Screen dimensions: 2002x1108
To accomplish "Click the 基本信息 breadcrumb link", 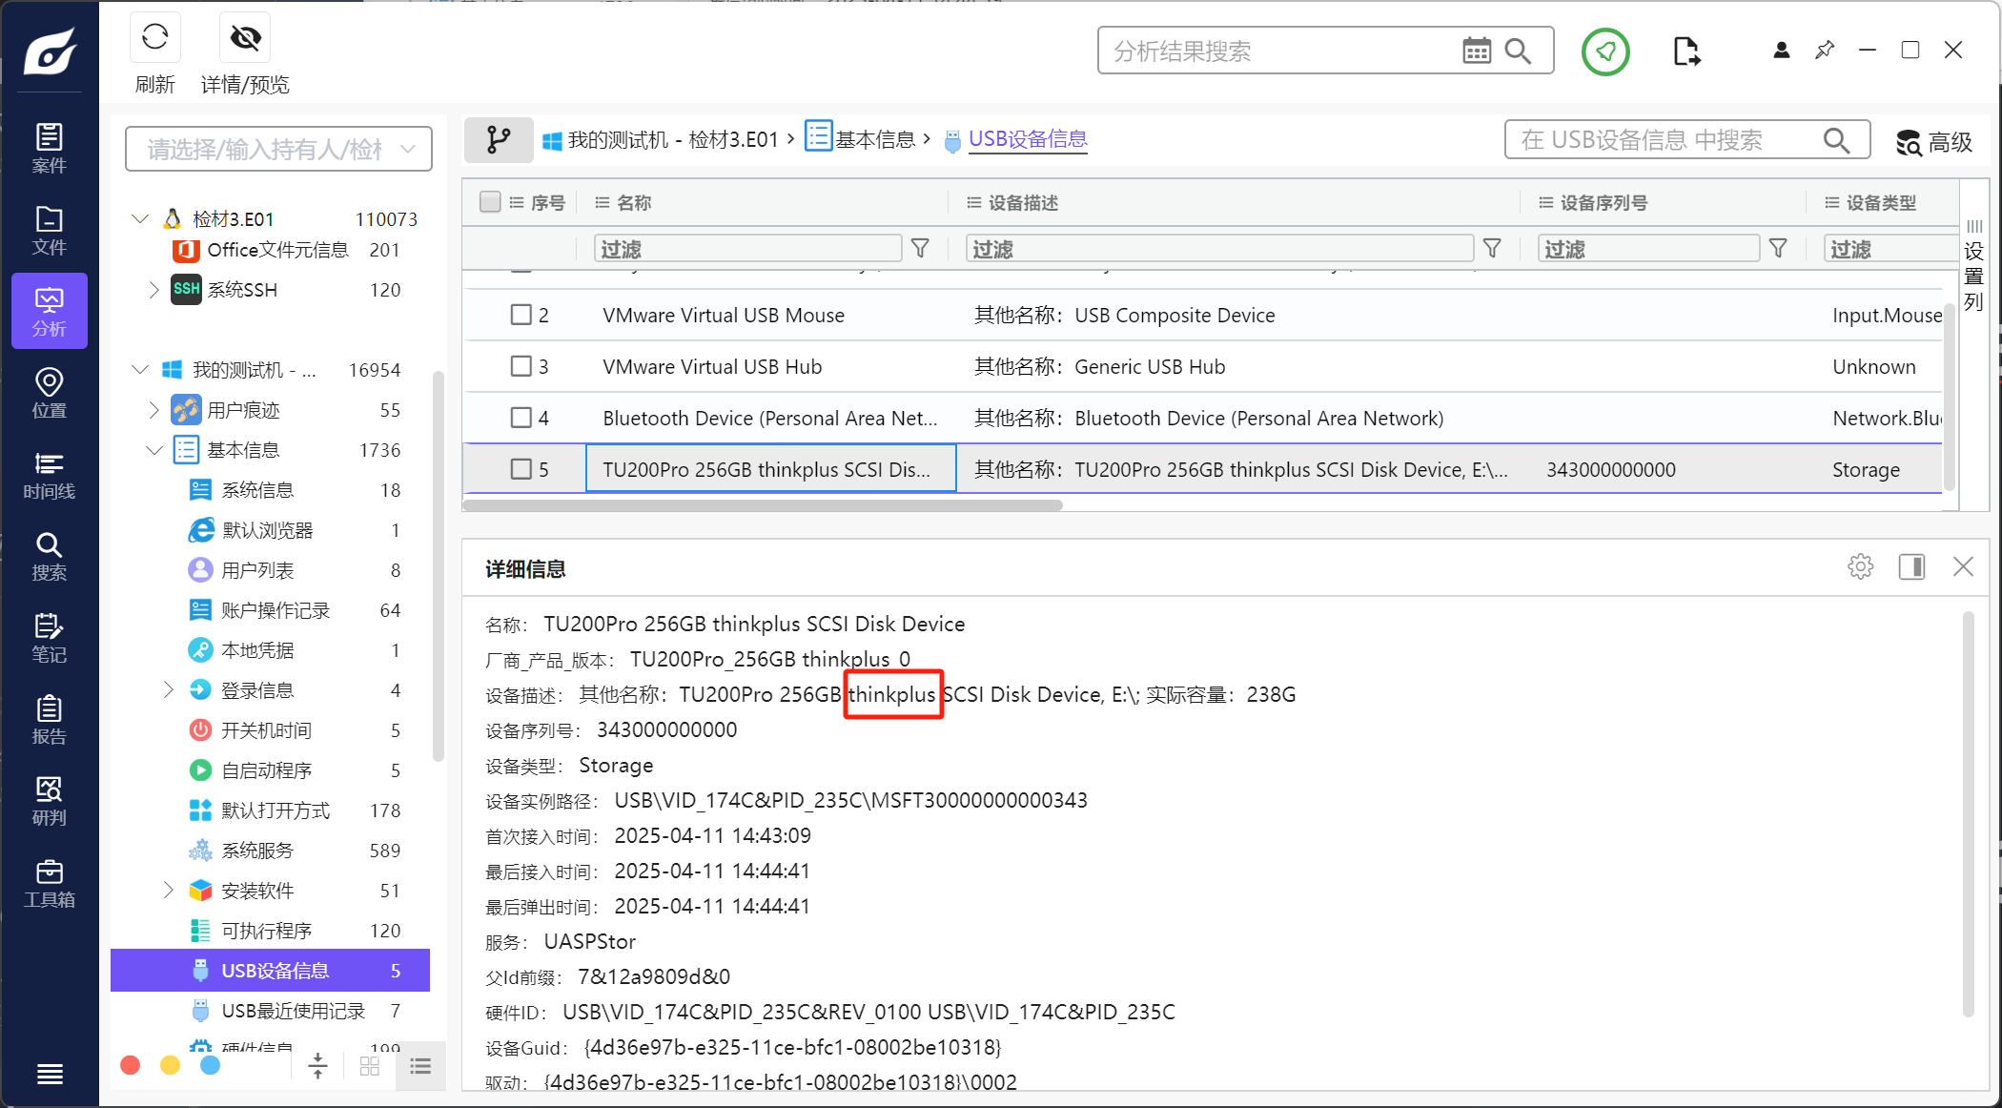I will pyautogui.click(x=873, y=139).
